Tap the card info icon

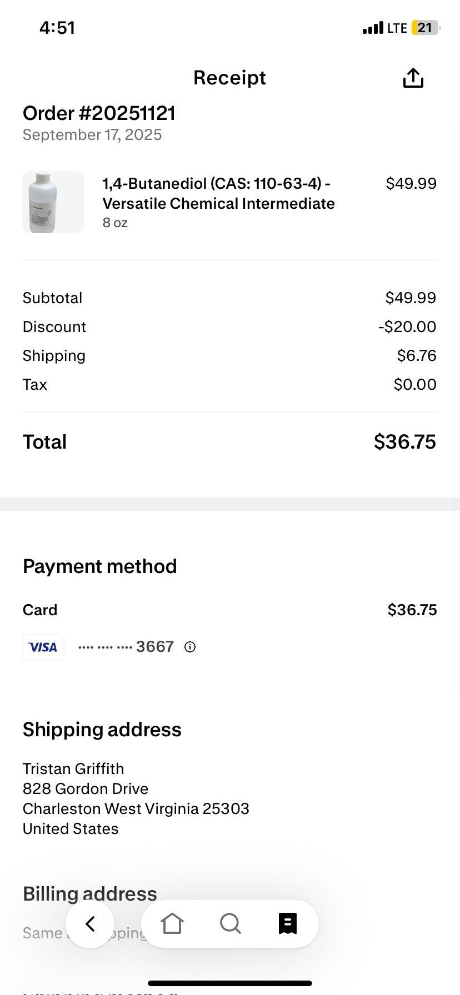[190, 647]
